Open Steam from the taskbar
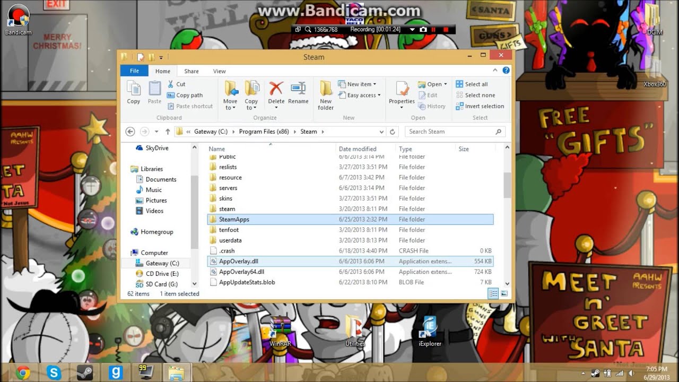The height and width of the screenshot is (382, 679). point(85,372)
